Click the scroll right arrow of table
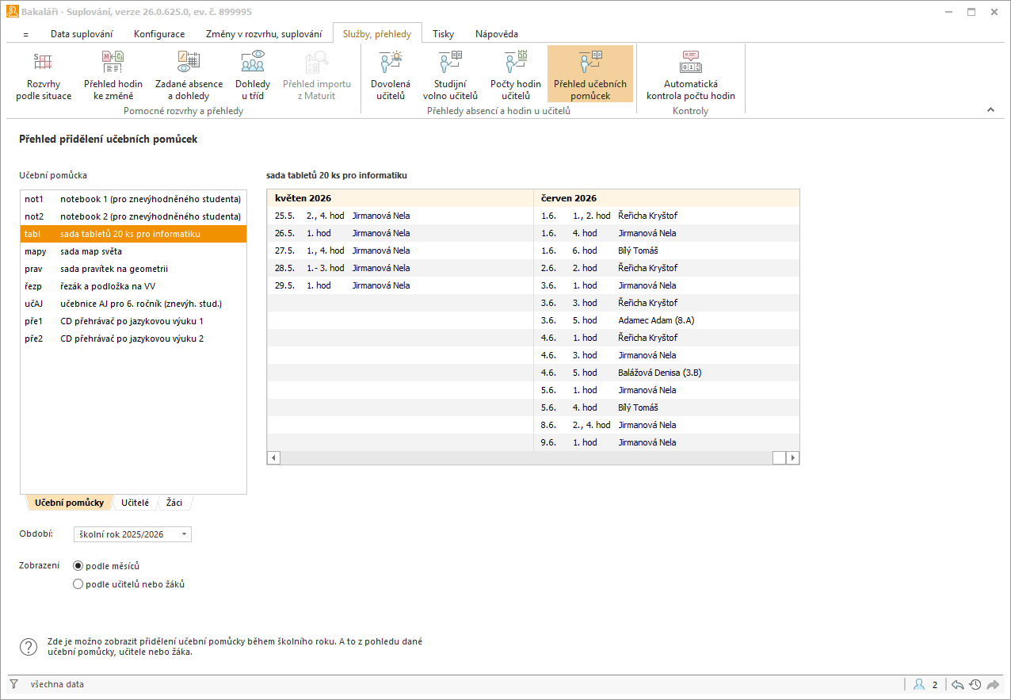The image size is (1011, 700). (x=792, y=457)
